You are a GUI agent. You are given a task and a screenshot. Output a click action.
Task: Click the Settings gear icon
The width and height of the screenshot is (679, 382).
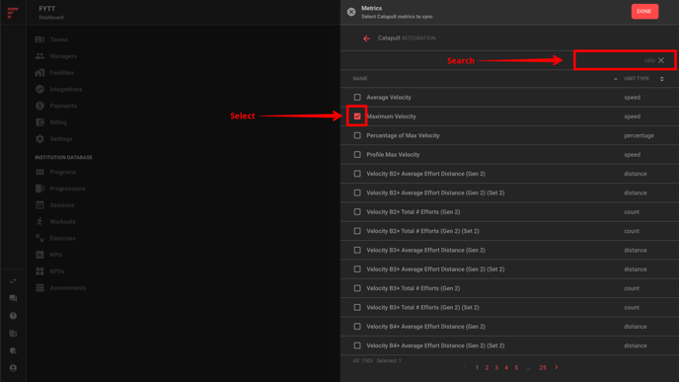coord(39,138)
